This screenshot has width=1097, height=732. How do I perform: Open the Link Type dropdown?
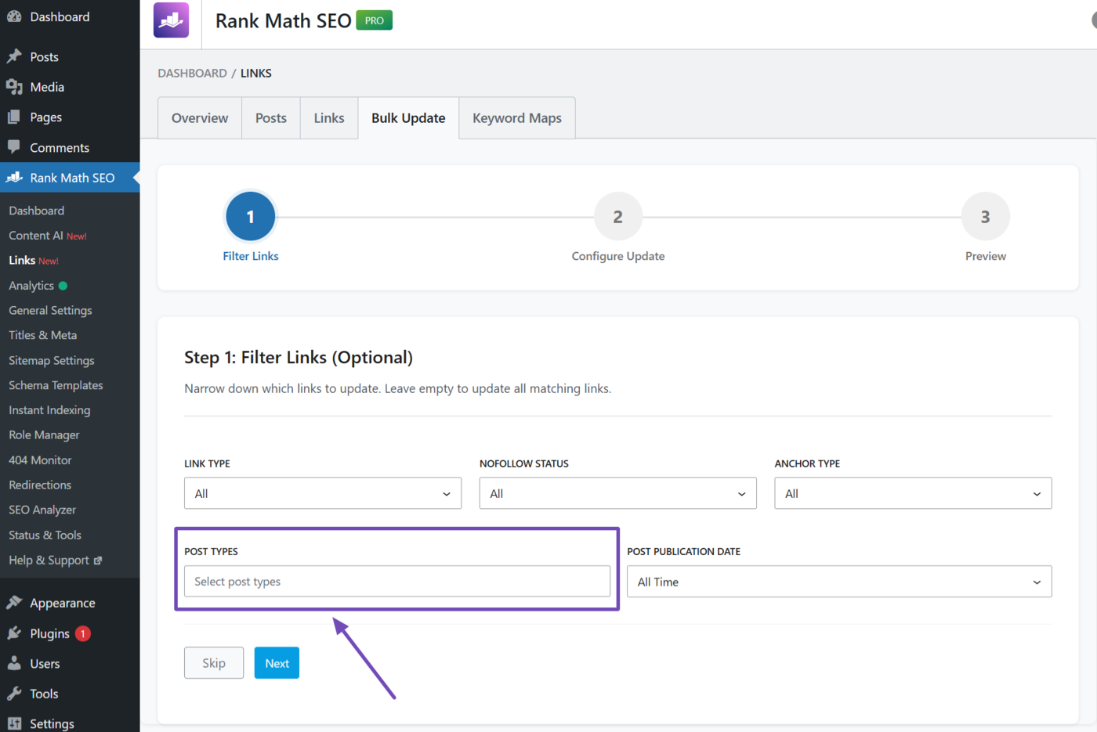[x=322, y=492]
